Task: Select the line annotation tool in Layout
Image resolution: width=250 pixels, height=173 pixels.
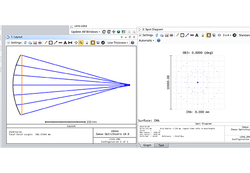Action: tap(60, 43)
